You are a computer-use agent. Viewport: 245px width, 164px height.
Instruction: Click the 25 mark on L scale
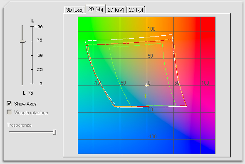click(x=40, y=69)
